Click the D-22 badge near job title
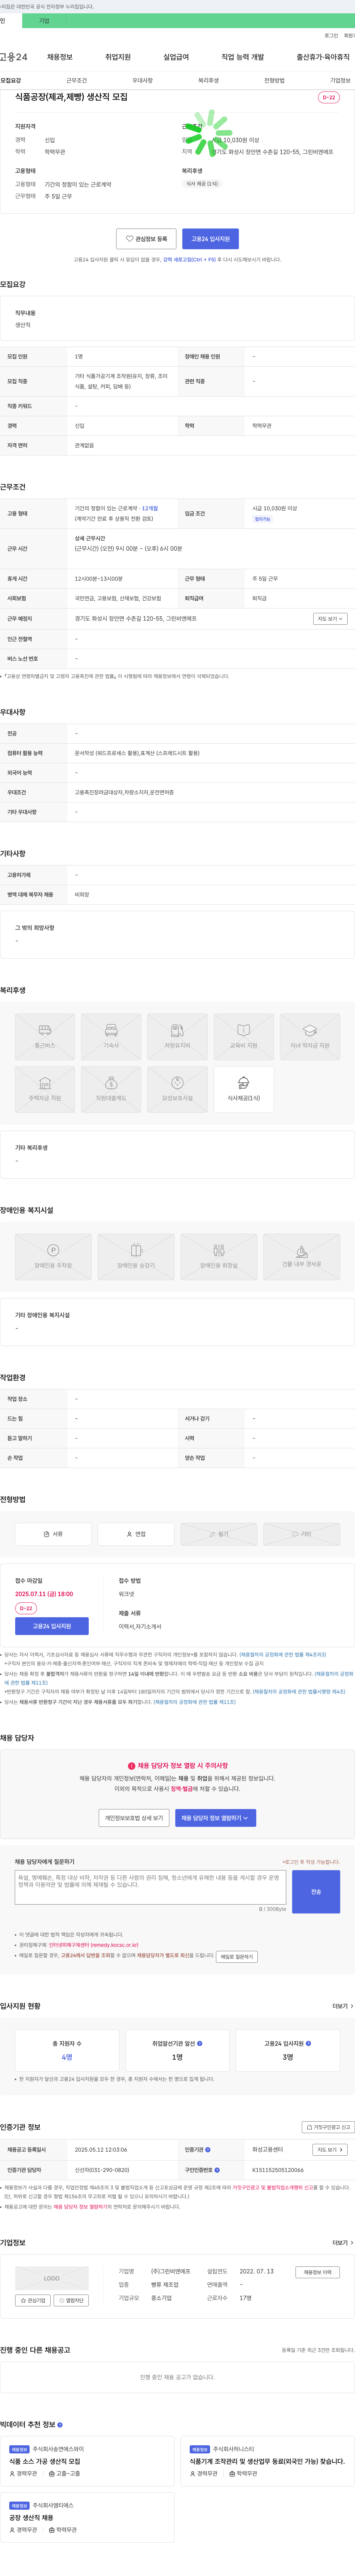Image resolution: width=355 pixels, height=2576 pixels. tap(329, 97)
